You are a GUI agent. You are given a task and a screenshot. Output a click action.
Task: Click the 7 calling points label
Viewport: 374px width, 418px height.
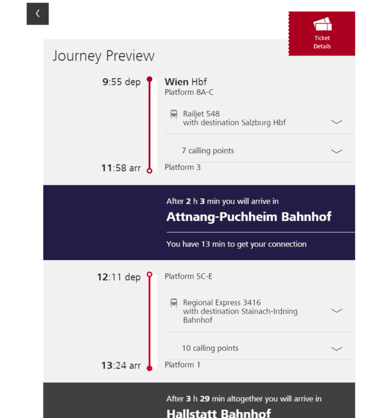[208, 151]
